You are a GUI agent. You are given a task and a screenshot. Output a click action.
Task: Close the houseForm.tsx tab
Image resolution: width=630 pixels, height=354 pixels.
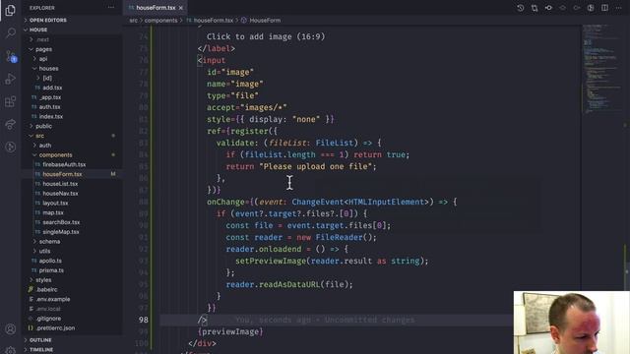click(x=181, y=8)
